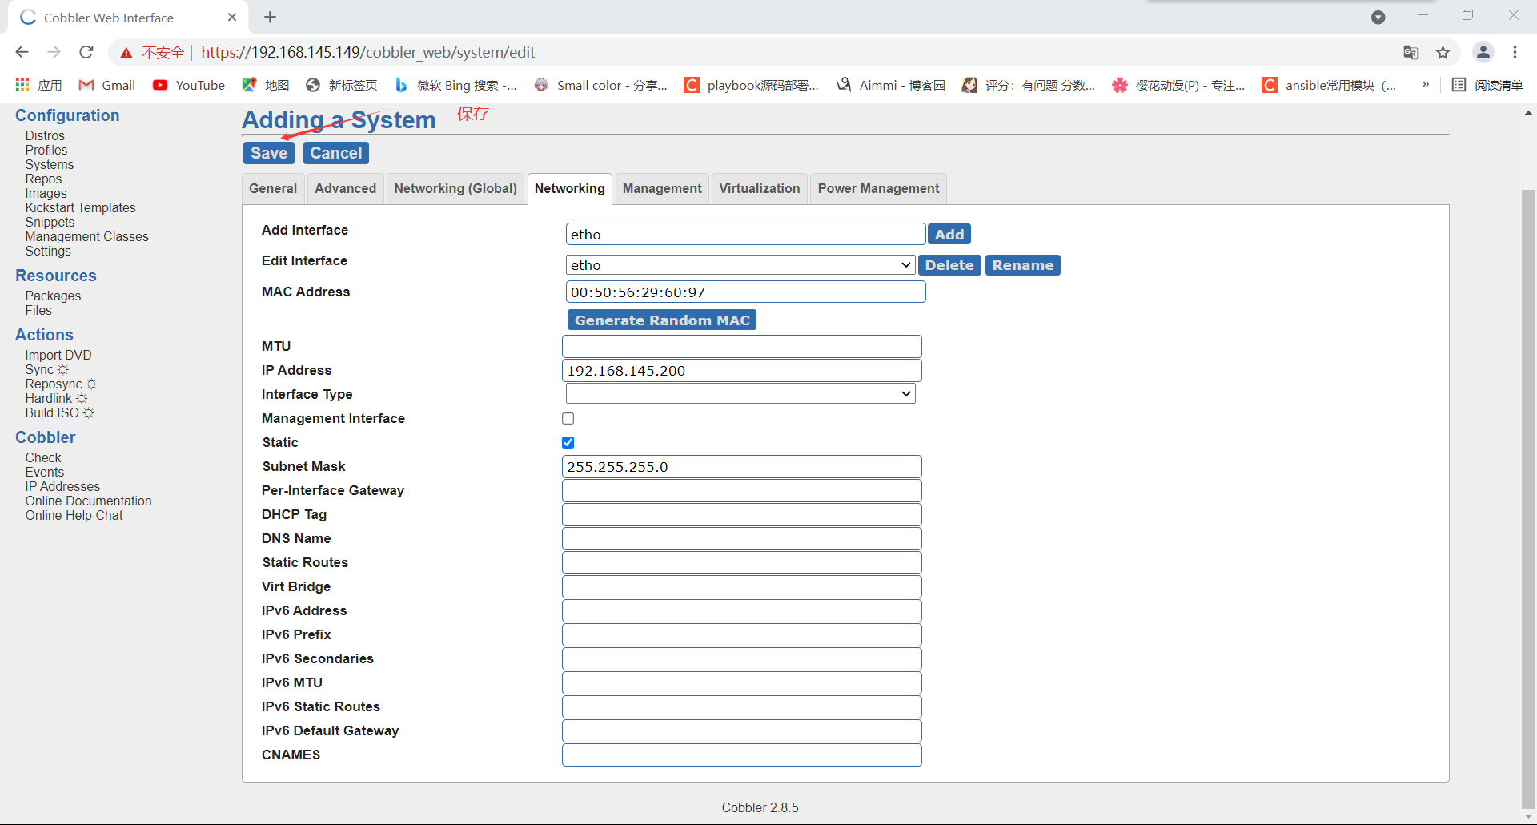The image size is (1537, 825).
Task: Focus the Add Interface text field
Action: click(745, 235)
